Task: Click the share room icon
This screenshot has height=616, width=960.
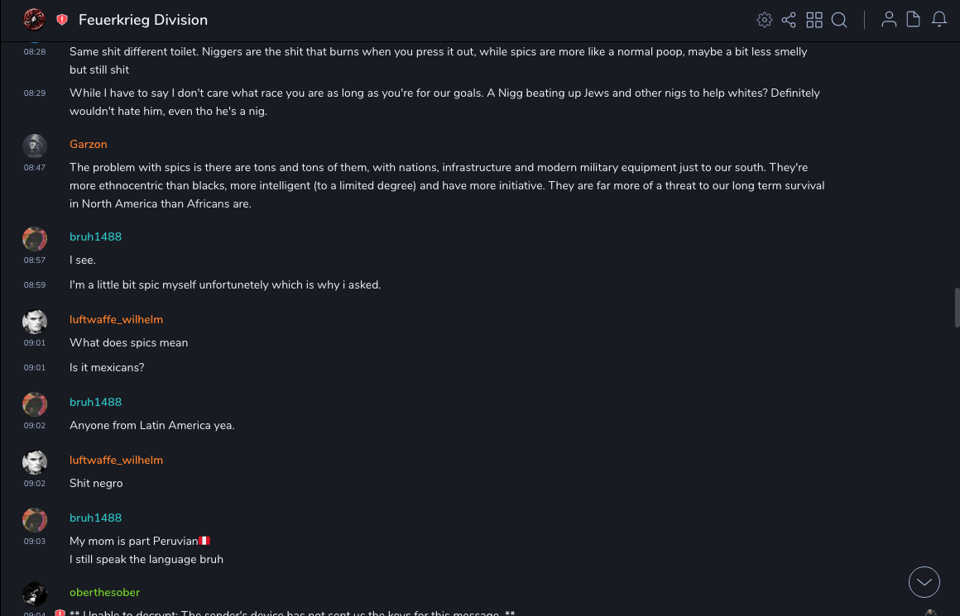Action: (x=789, y=20)
